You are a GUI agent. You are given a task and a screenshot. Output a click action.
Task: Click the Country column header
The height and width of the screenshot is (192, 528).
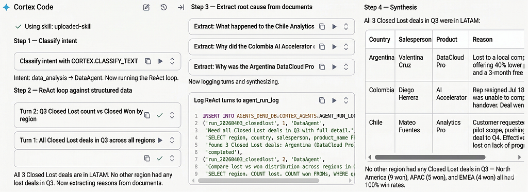pos(379,39)
